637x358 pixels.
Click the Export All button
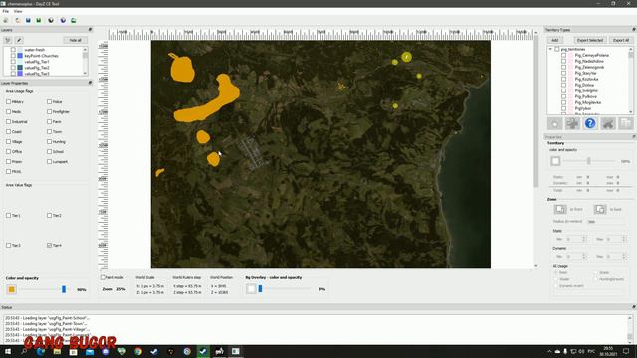(621, 40)
